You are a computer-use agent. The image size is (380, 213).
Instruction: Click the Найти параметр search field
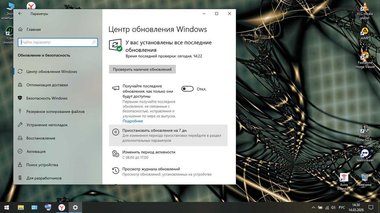pos(58,42)
